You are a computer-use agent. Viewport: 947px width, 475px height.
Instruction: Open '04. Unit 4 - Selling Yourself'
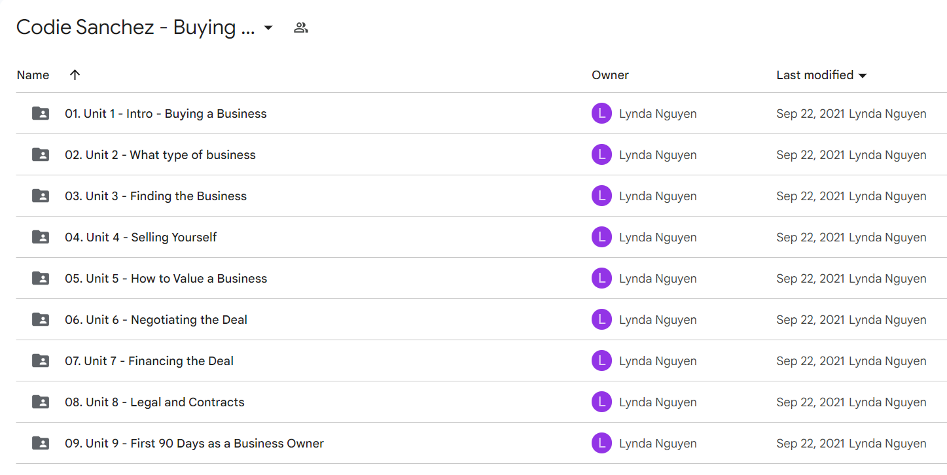tap(141, 237)
